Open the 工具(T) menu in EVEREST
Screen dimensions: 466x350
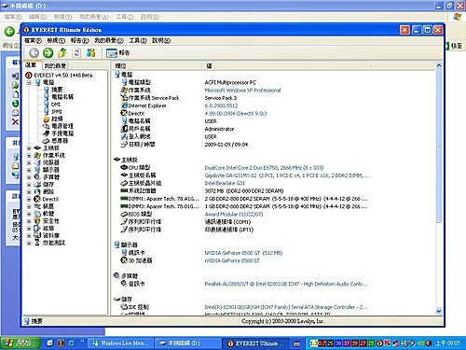click(138, 40)
